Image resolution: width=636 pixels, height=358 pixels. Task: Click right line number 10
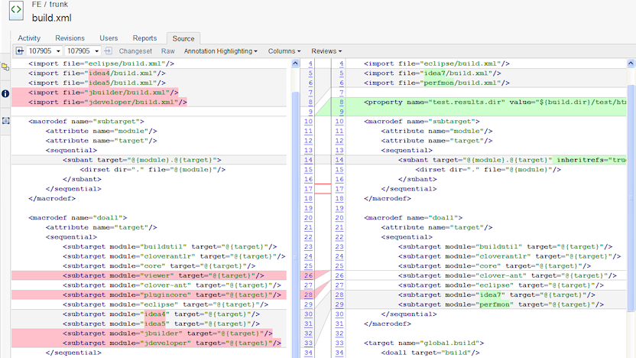[339, 122]
